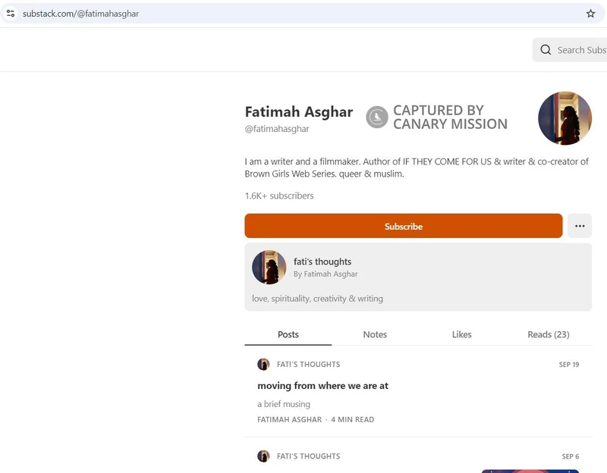Switch to the Notes tab

tap(375, 334)
